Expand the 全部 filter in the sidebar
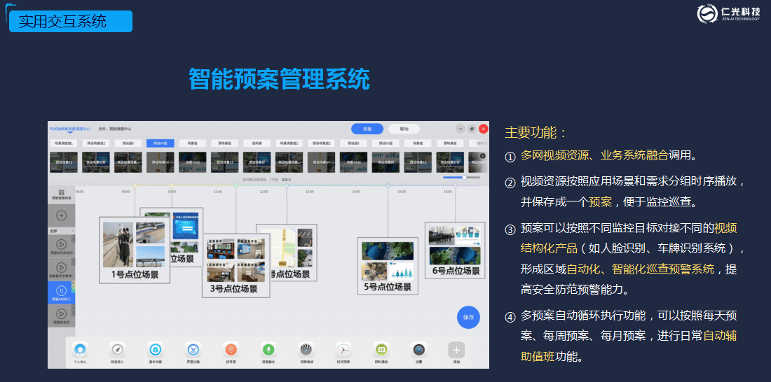The image size is (771, 382). coord(62,230)
